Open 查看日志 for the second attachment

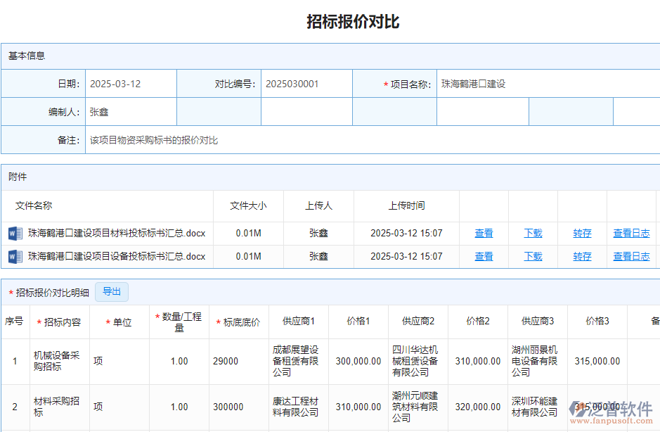630,256
